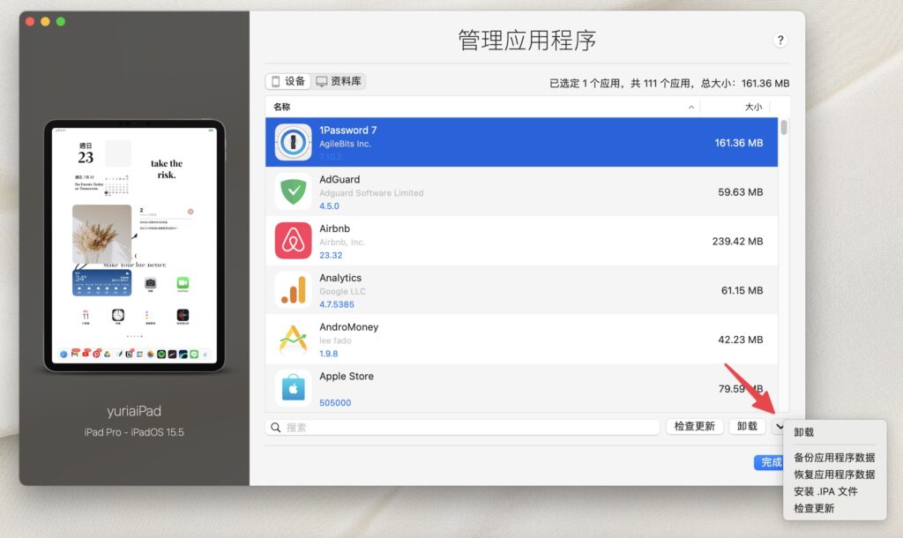The image size is (903, 538).
Task: Click the blue 完成 button
Action: (x=769, y=462)
